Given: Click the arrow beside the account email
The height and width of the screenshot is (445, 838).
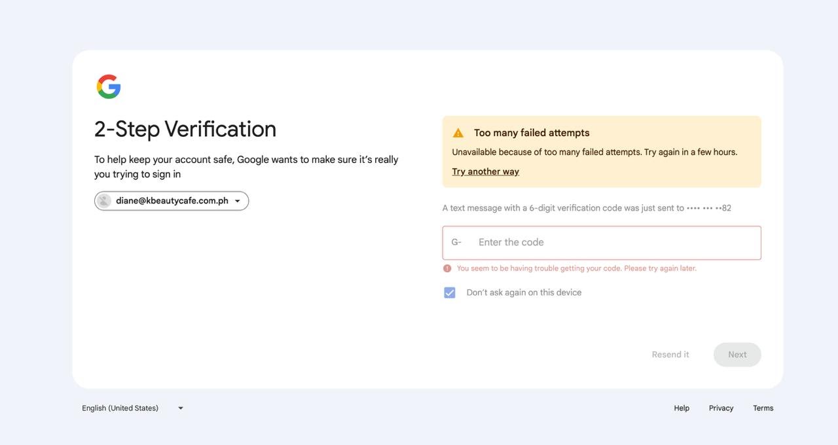Looking at the screenshot, I should [238, 201].
